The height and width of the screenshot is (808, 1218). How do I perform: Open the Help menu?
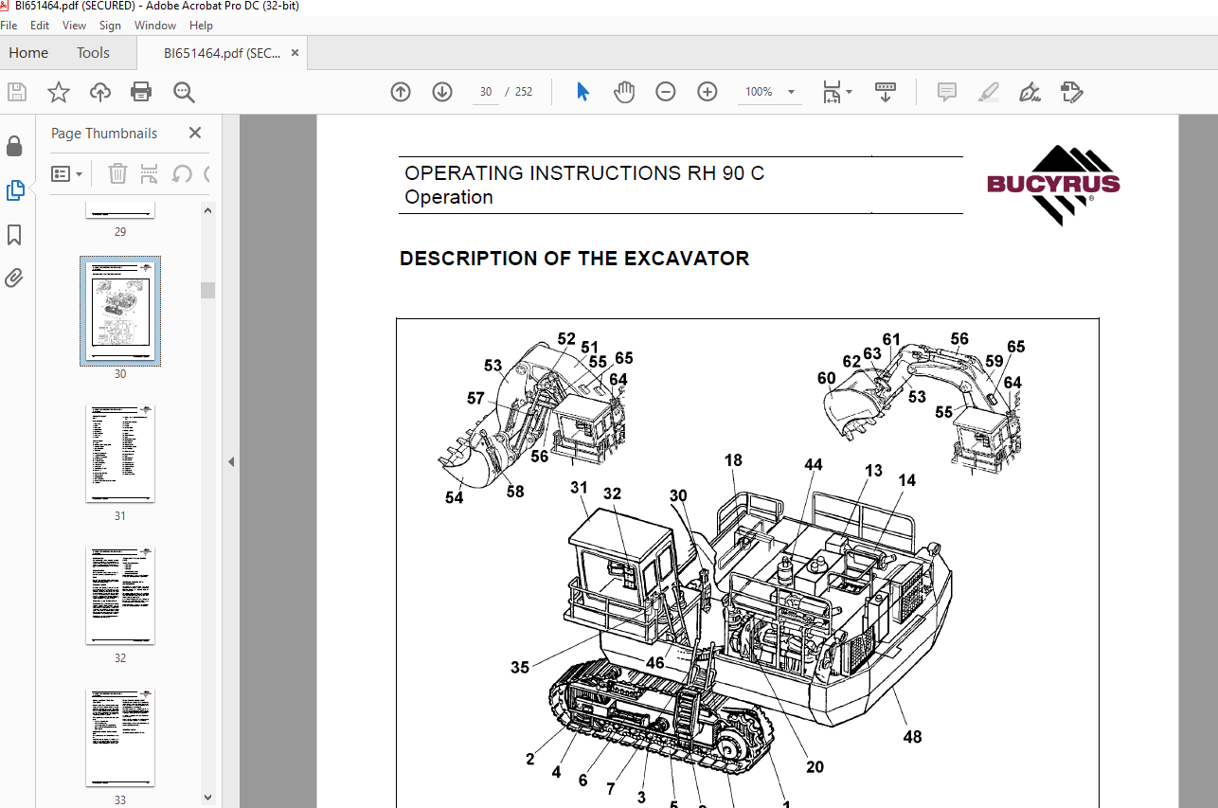[x=201, y=26]
